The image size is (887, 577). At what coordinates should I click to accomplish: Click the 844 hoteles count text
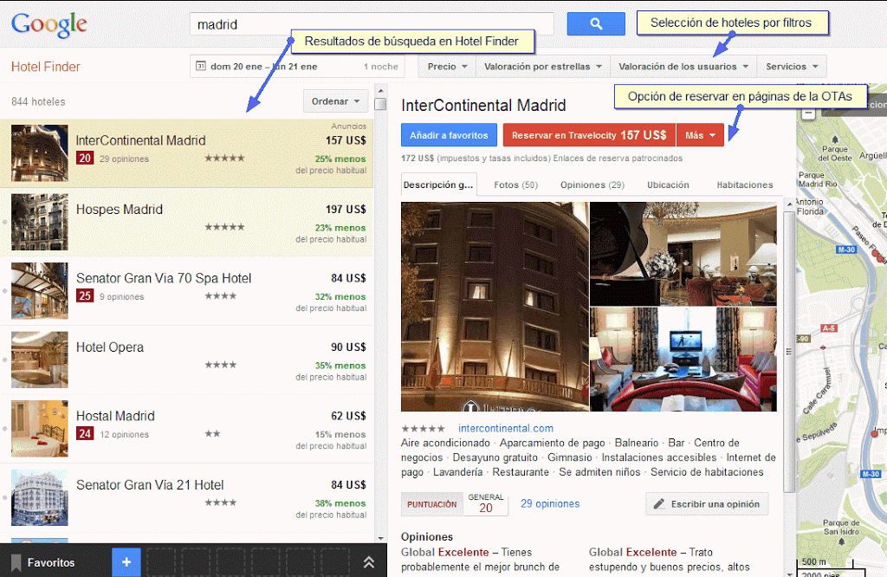(38, 102)
